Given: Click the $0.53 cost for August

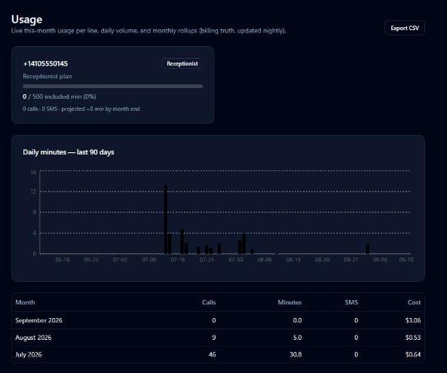Looking at the screenshot, I should 413,338.
